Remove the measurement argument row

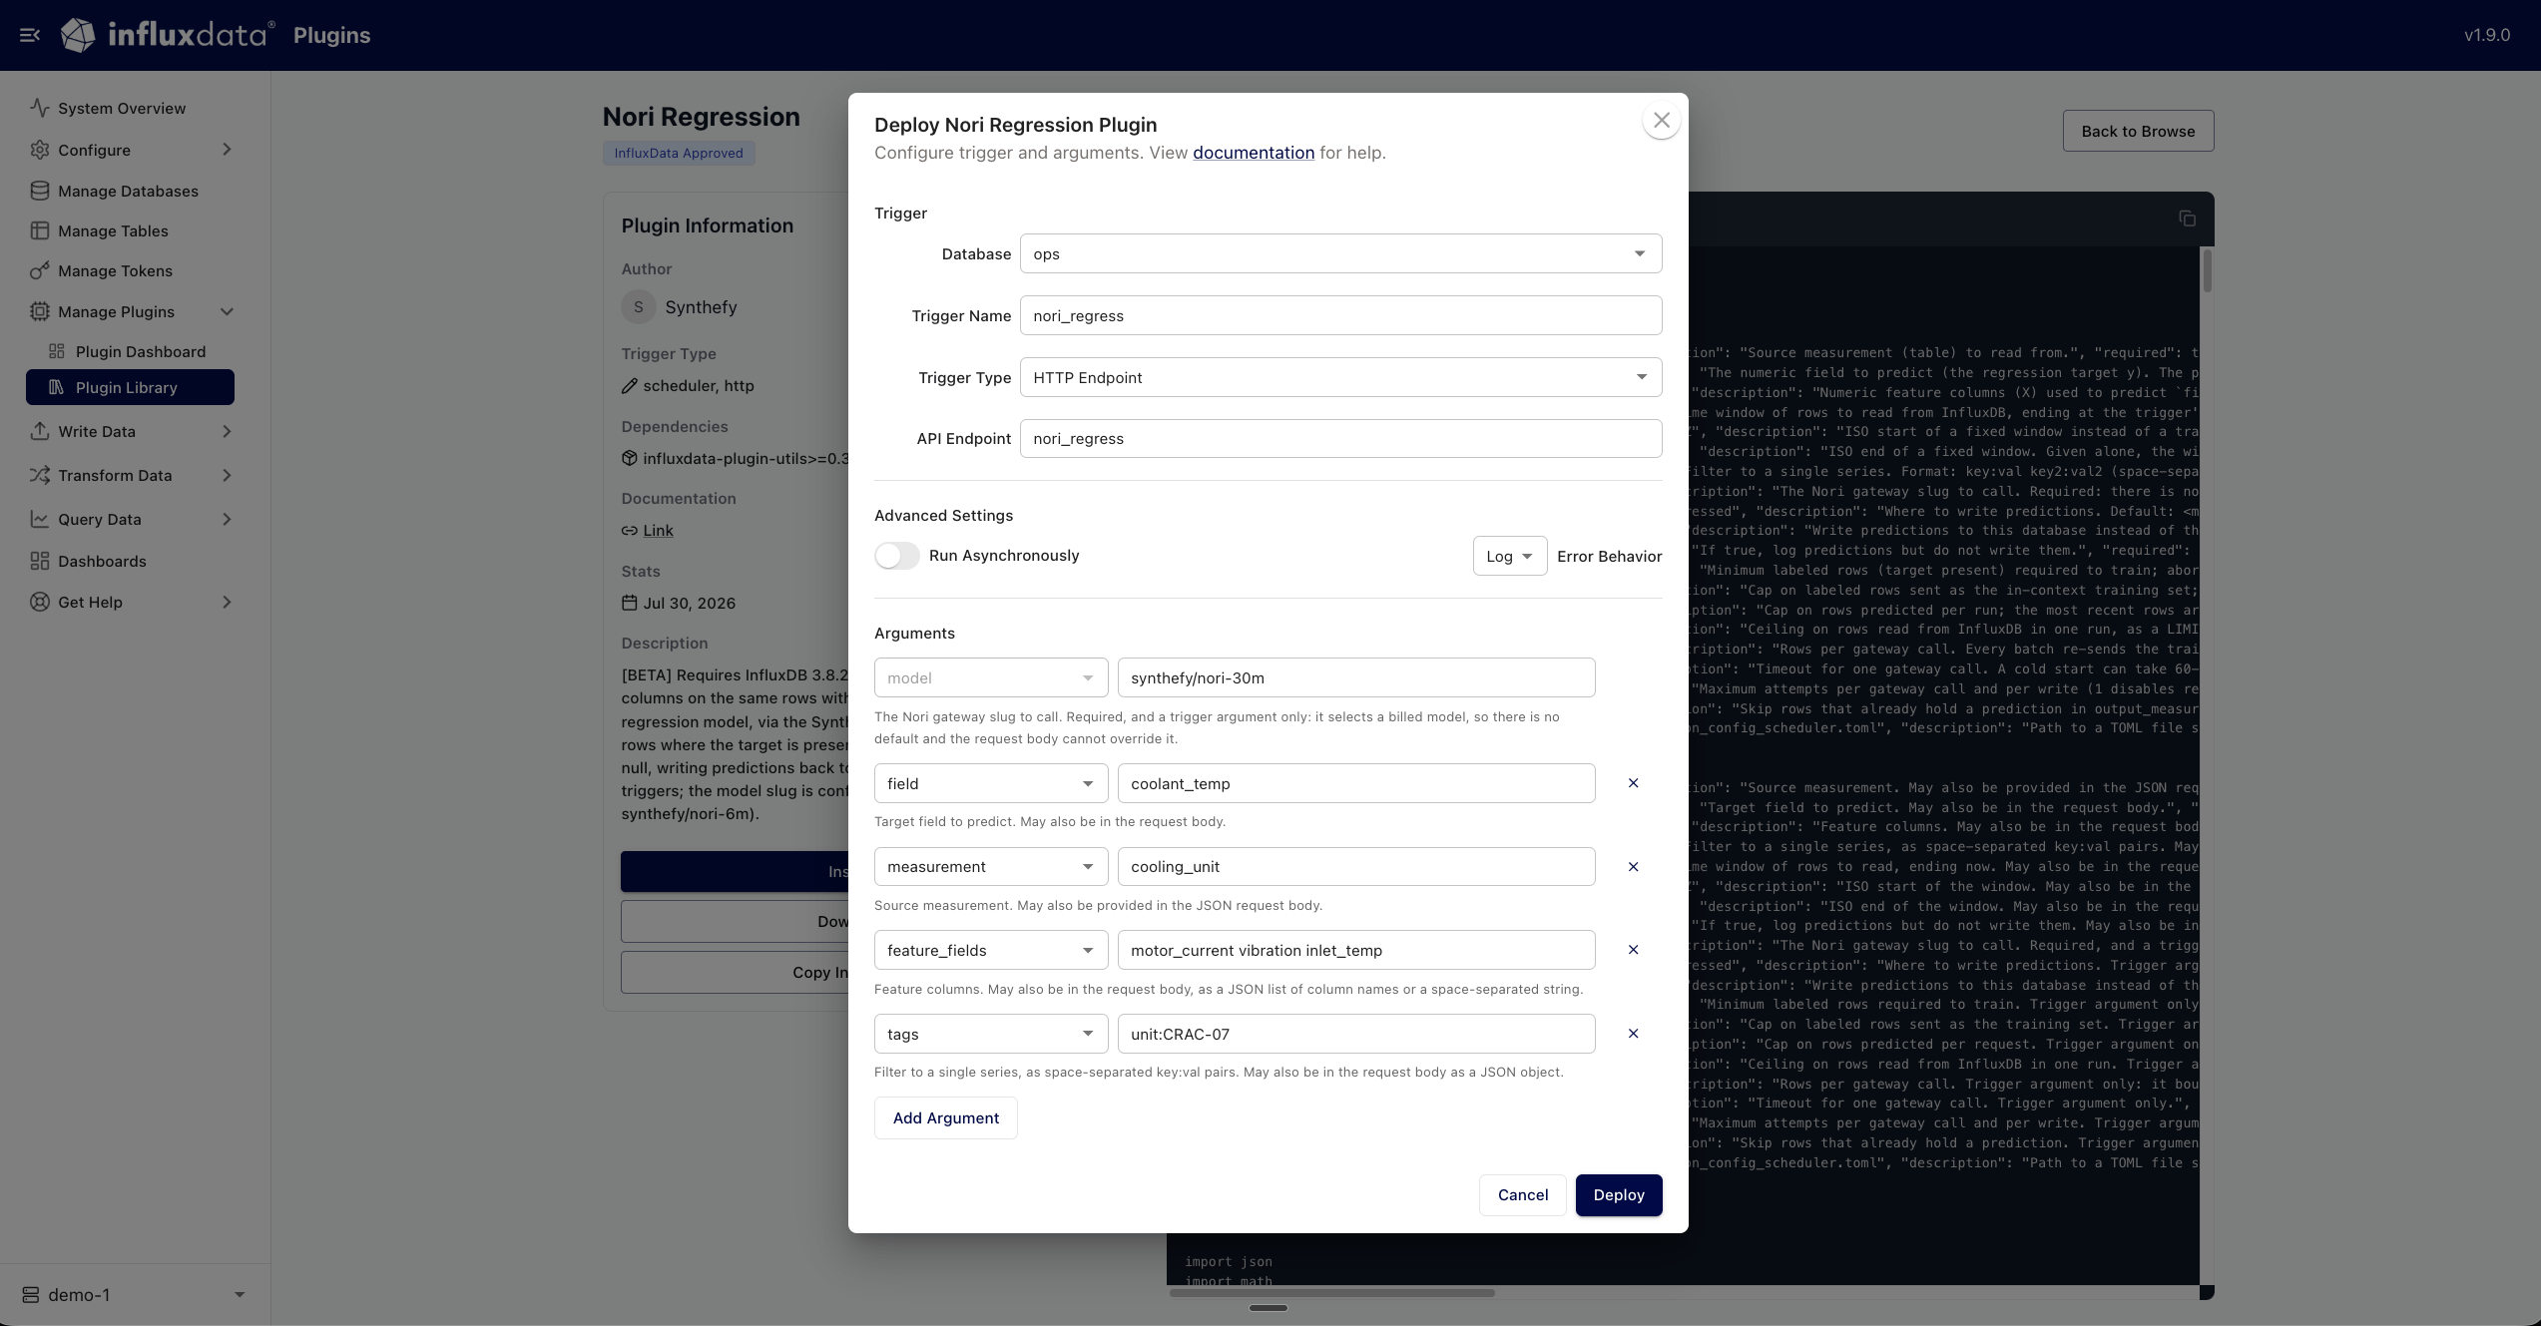tap(1633, 867)
